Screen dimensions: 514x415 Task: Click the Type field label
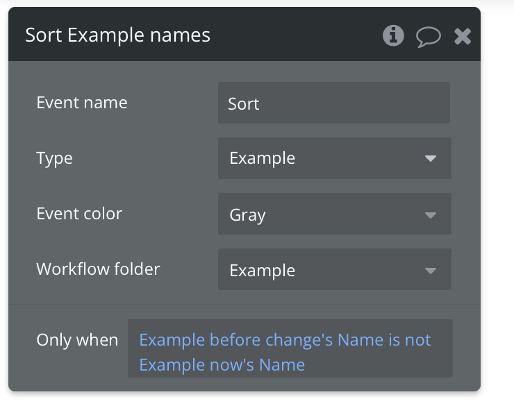pos(54,158)
